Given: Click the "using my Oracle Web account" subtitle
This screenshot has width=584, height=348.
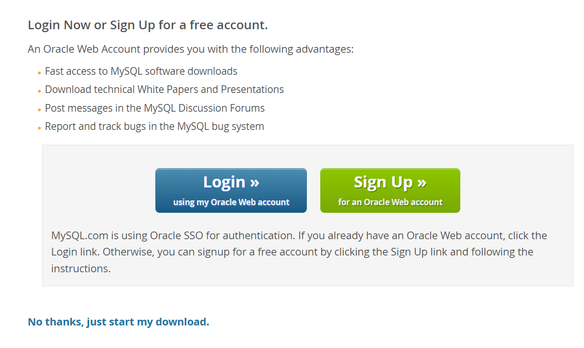Looking at the screenshot, I should coord(231,202).
